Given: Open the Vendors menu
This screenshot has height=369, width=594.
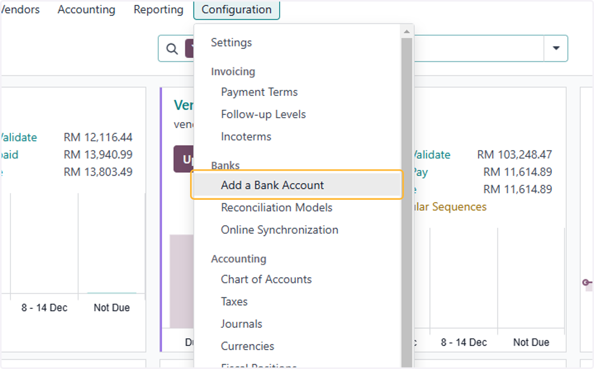Looking at the screenshot, I should click(20, 9).
